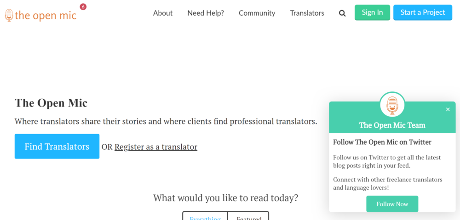
Task: Go to the Translators menu item
Action: point(307,13)
